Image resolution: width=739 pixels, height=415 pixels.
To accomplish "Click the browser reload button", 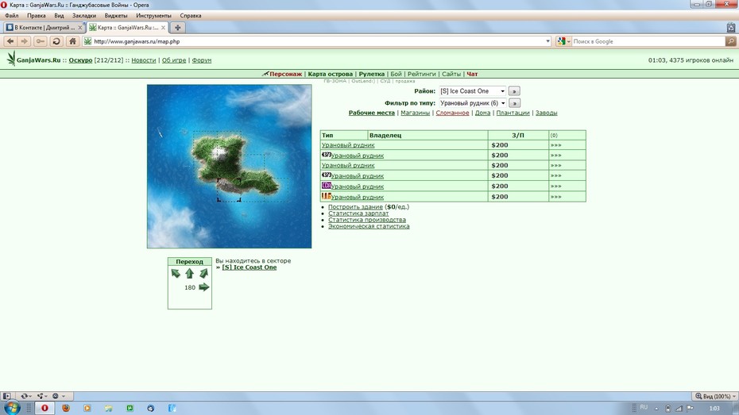I will 56,41.
